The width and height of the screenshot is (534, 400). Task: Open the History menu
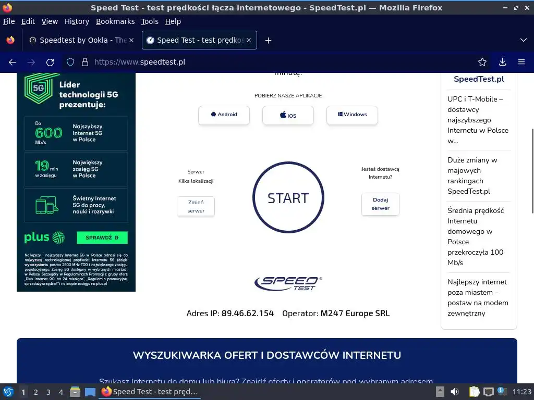click(x=77, y=21)
